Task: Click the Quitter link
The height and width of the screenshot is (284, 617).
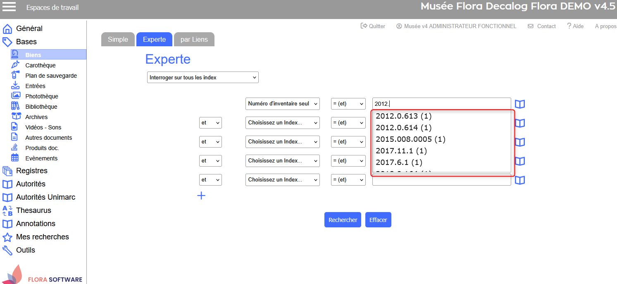Action: coord(373,26)
